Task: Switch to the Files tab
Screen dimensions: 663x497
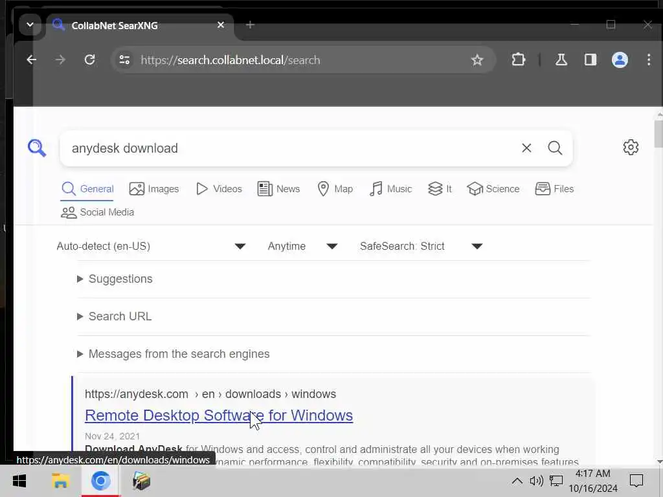Action: (554, 189)
